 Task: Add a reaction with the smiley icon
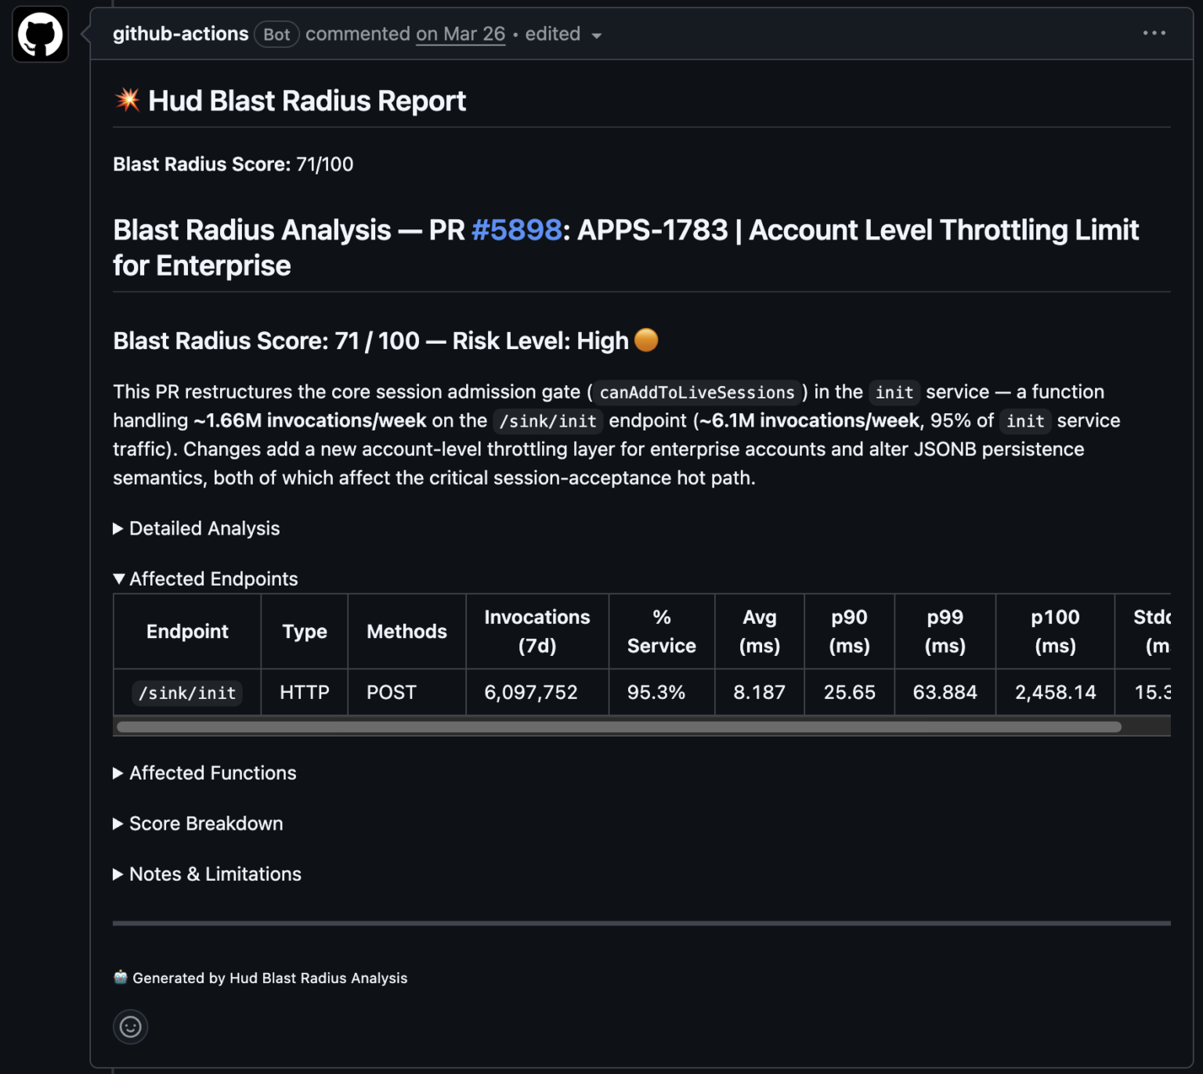131,1026
